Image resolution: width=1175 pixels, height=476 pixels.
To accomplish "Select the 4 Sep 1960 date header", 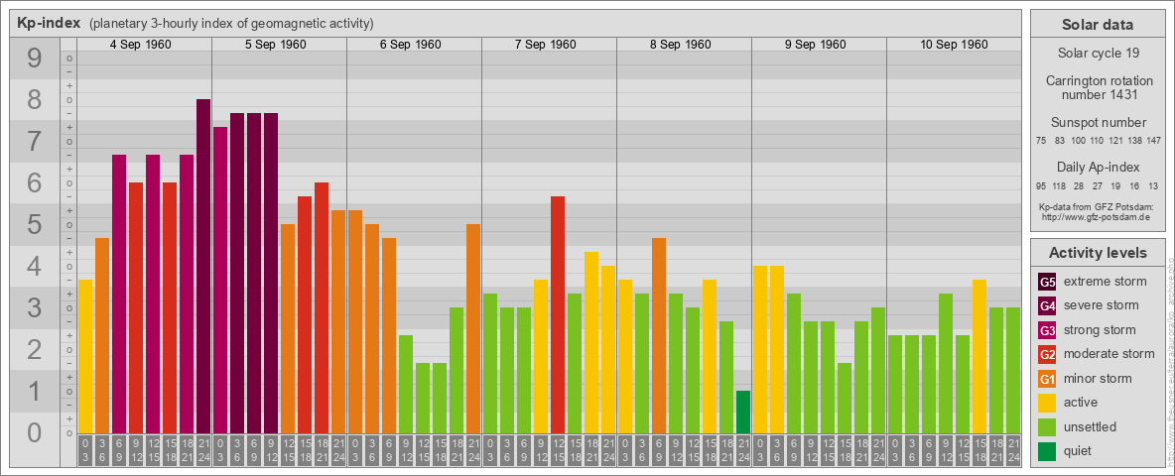I will pyautogui.click(x=141, y=45).
